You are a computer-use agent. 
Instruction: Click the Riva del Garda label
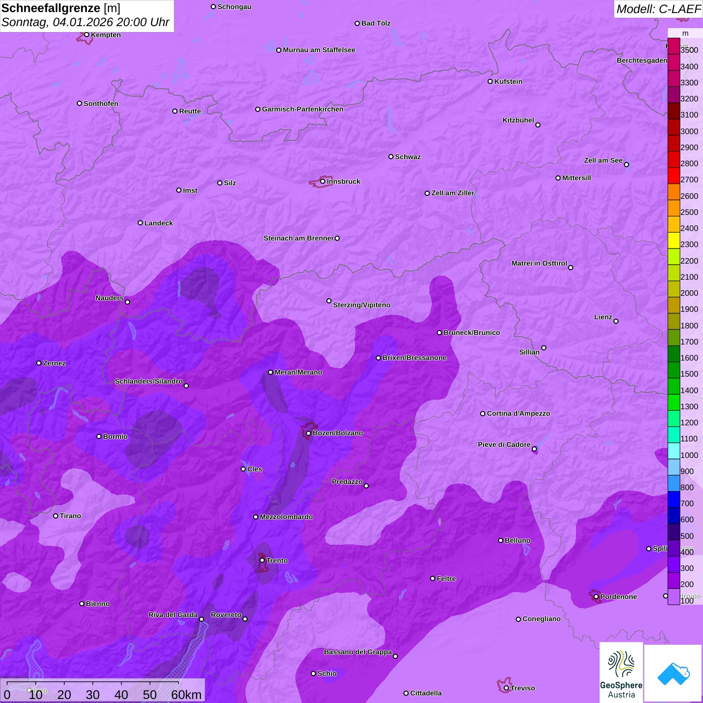tap(173, 615)
